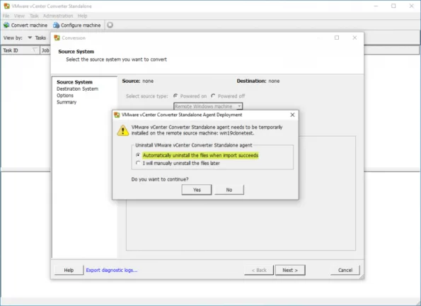Select the Powered on source type

175,96
